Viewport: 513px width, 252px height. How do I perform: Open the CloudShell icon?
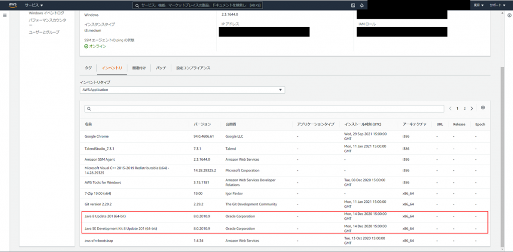pos(353,5)
